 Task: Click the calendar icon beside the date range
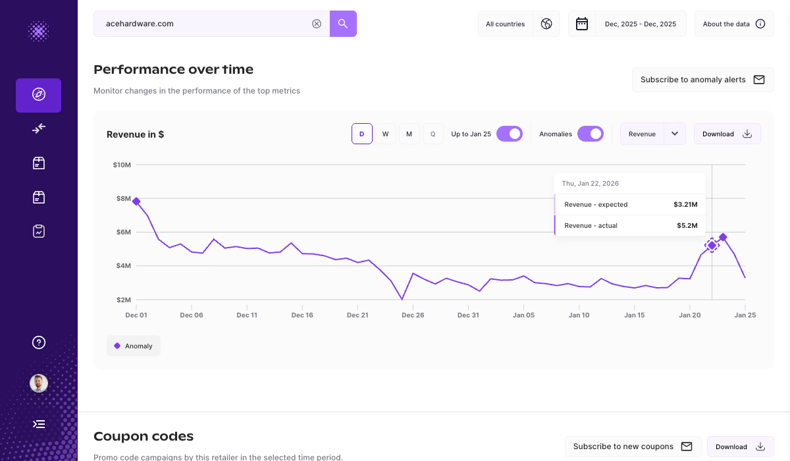[x=582, y=23]
